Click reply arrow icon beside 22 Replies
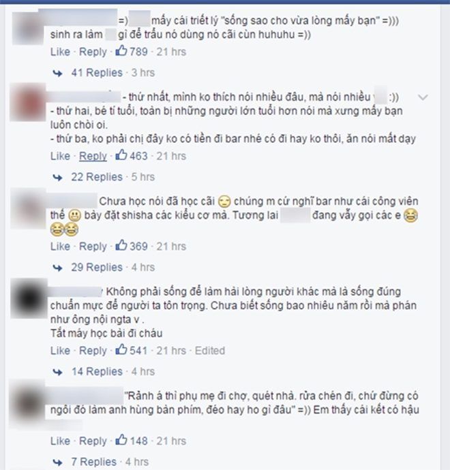This screenshot has width=450, height=470. tap(57, 178)
